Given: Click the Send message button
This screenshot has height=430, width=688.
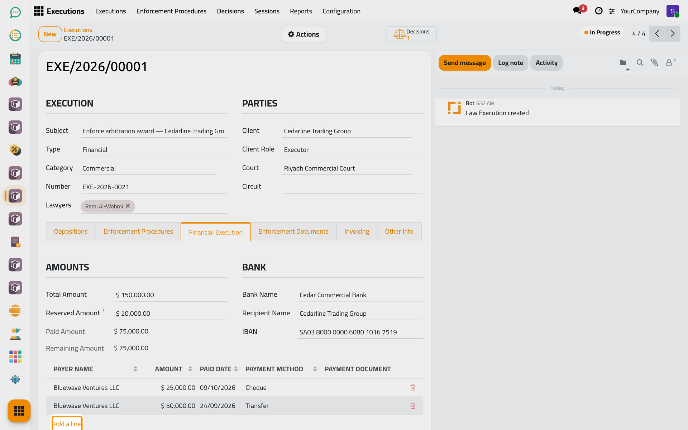Looking at the screenshot, I should click(465, 63).
